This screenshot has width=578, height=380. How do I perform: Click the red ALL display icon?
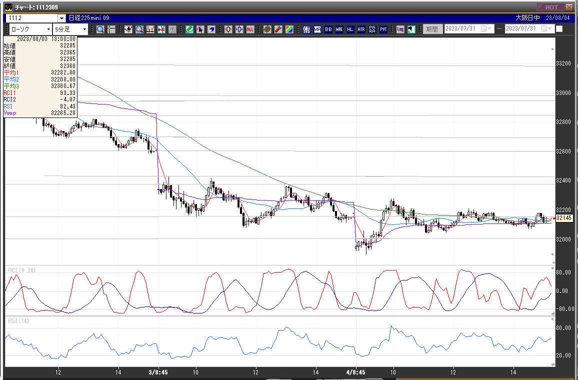coord(250,29)
